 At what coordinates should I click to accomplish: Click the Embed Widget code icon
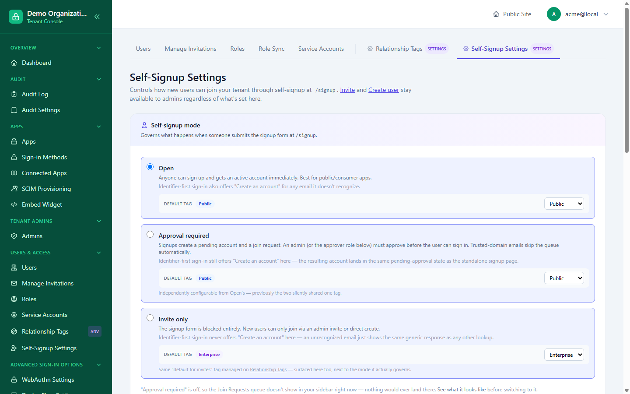point(14,204)
